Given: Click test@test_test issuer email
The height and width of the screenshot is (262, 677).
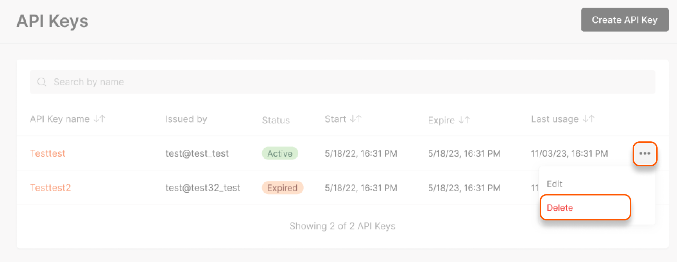Looking at the screenshot, I should tap(197, 153).
